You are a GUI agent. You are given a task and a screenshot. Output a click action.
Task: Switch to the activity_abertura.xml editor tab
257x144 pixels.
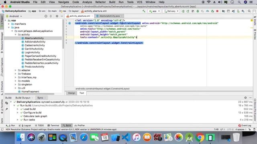pyautogui.click(x=80, y=16)
